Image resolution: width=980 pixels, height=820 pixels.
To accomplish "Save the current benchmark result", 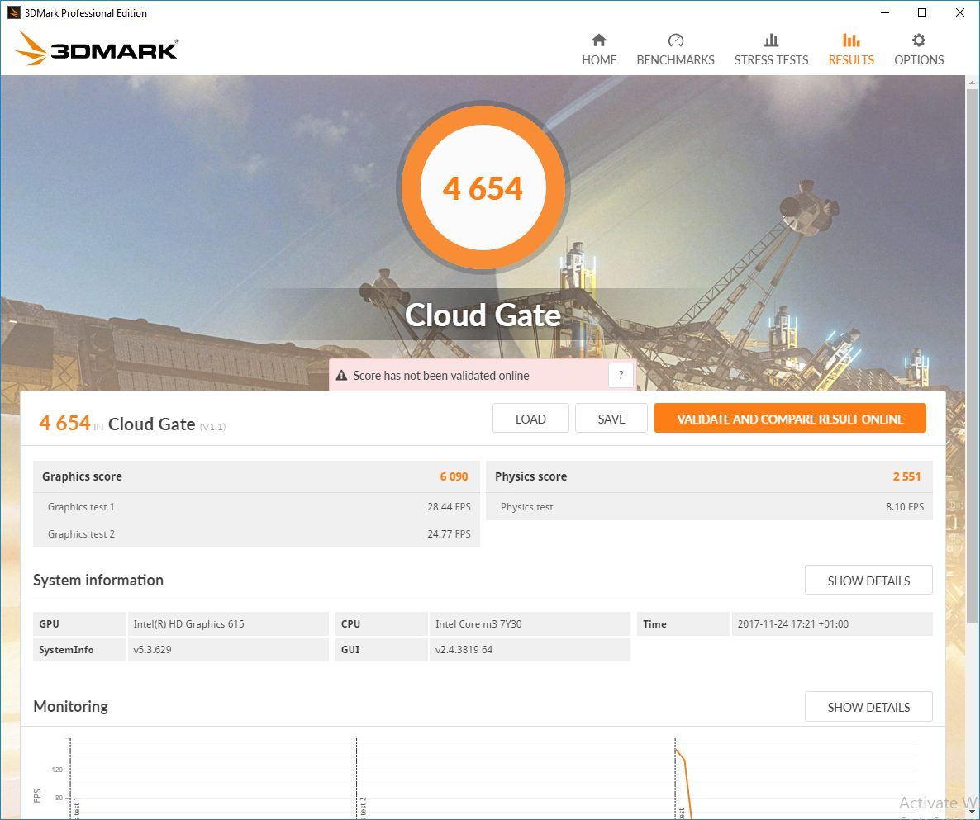I will (x=611, y=419).
